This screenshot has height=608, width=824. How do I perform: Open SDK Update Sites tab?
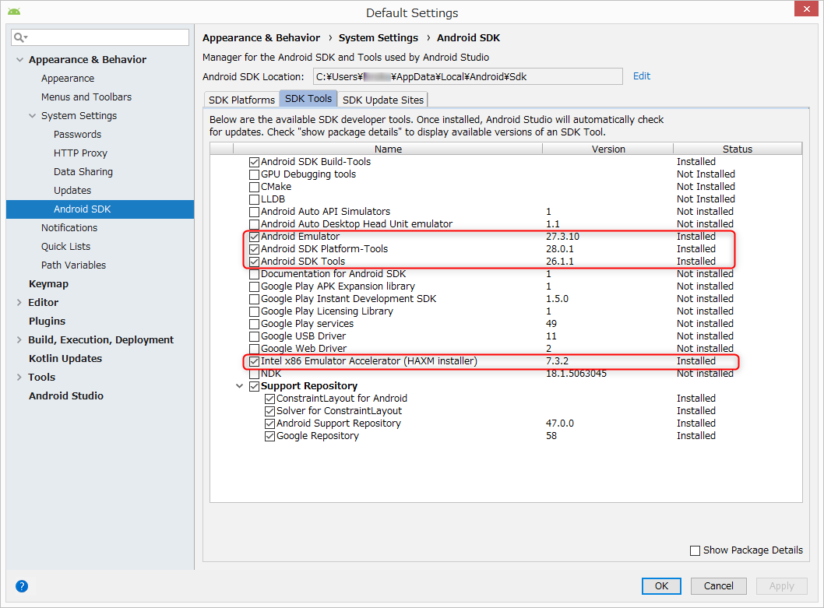383,100
